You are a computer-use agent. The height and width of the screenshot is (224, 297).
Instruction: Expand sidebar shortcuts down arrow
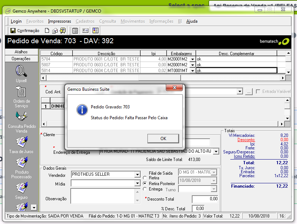[x=34, y=207]
